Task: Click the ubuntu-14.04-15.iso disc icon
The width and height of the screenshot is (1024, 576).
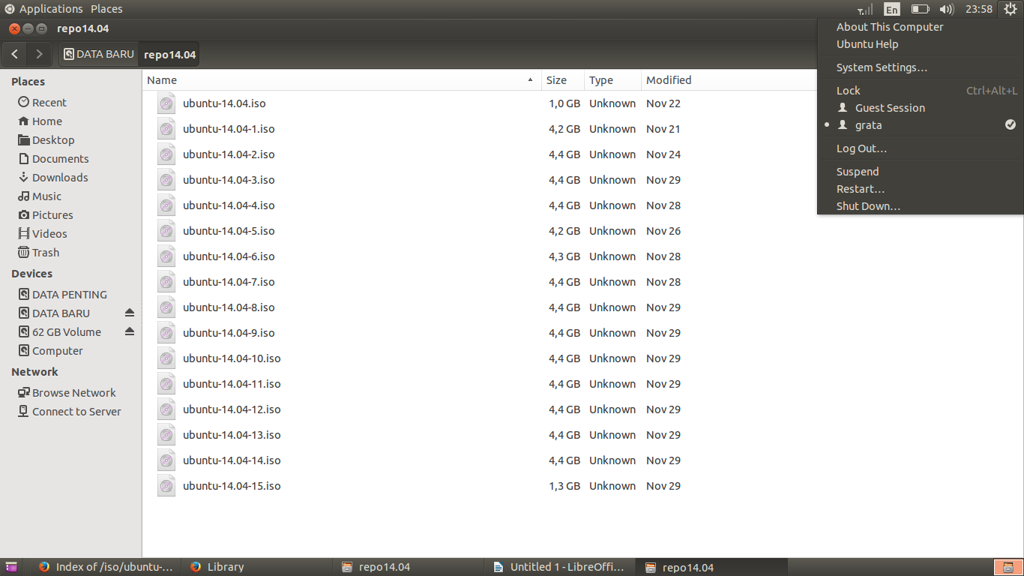Action: pos(166,486)
